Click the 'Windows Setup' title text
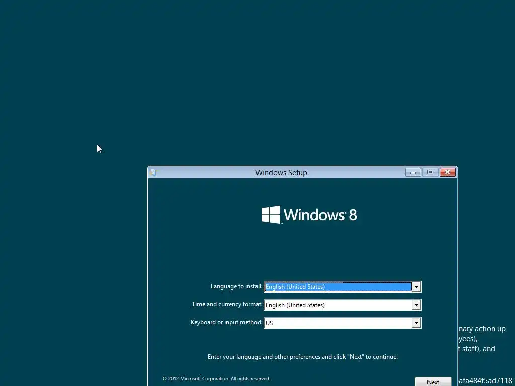The width and height of the screenshot is (515, 386). coord(281,173)
